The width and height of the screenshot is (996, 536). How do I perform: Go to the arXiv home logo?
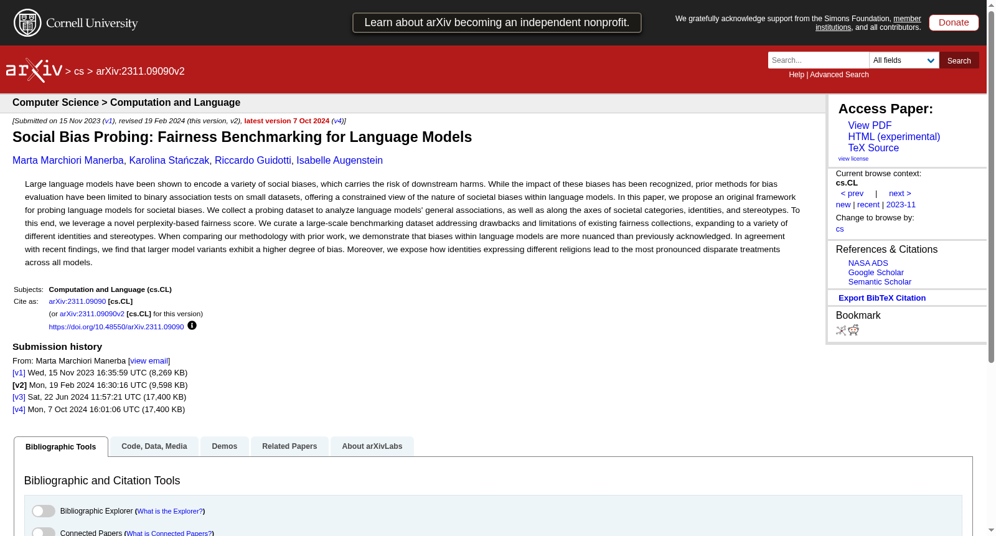[x=34, y=70]
